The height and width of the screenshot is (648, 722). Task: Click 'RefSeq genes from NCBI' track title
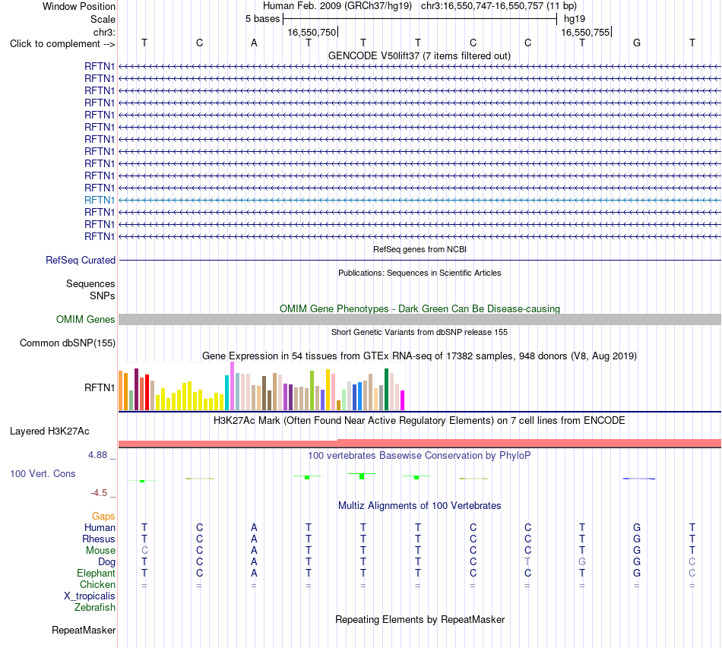tap(420, 249)
